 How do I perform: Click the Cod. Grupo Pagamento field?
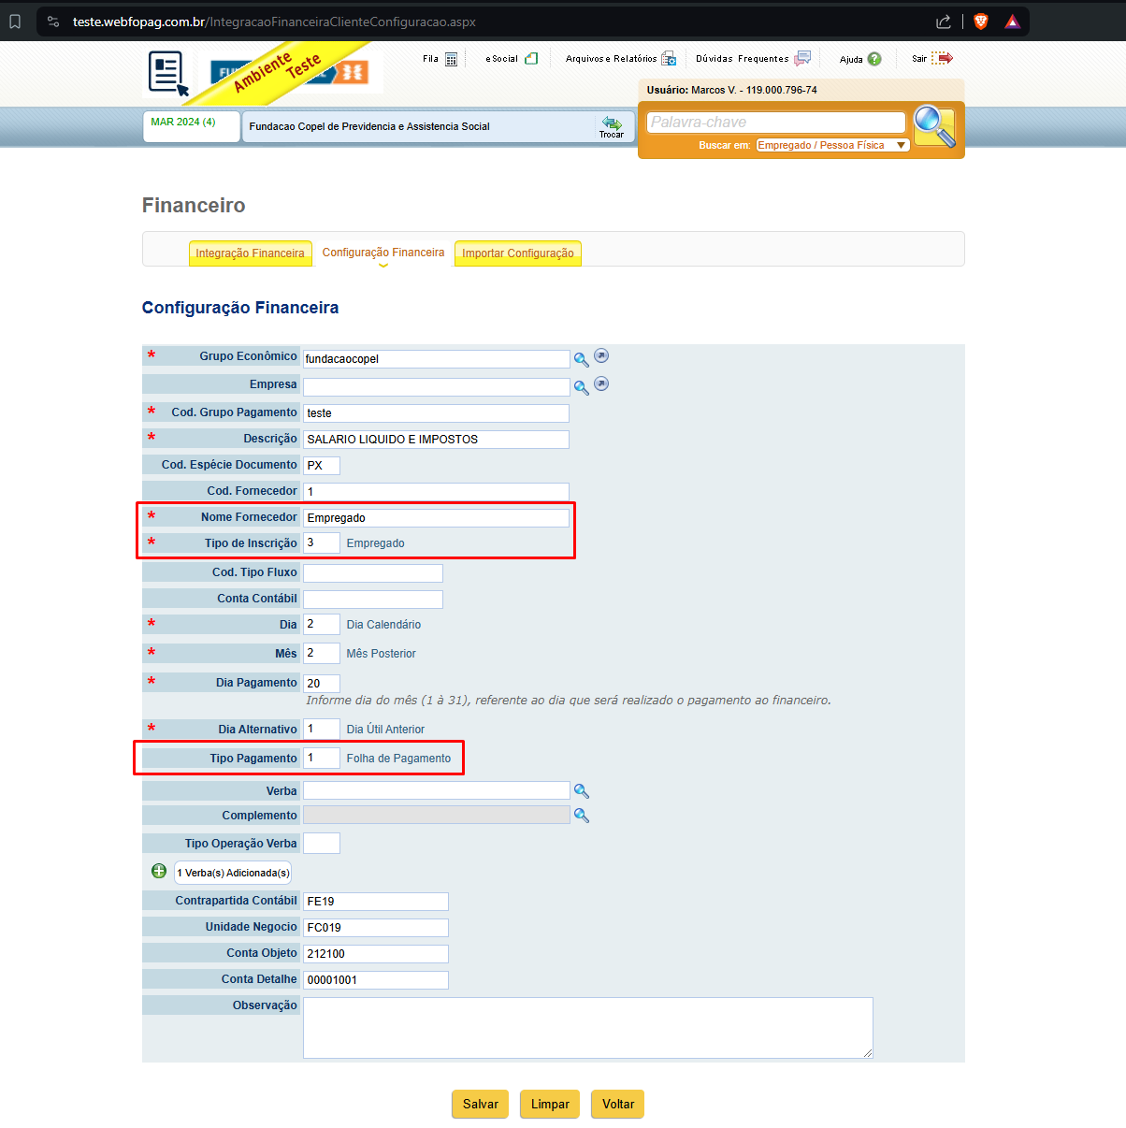point(436,413)
